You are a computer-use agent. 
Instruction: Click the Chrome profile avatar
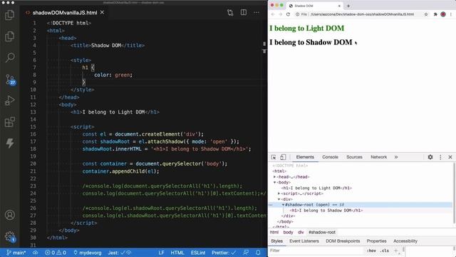point(443,14)
